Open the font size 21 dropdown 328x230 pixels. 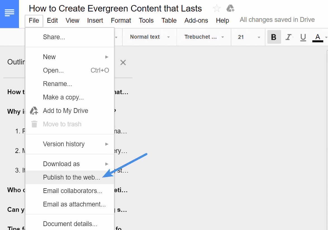pyautogui.click(x=248, y=37)
